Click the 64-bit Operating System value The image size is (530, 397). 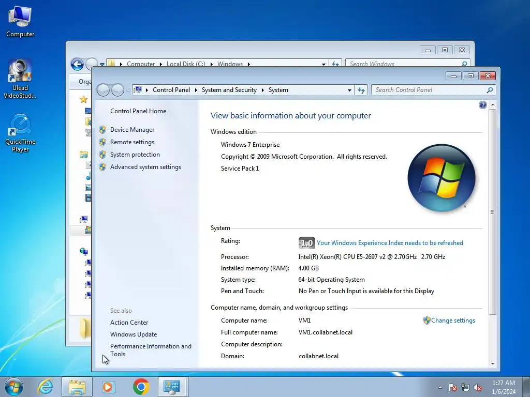point(332,280)
